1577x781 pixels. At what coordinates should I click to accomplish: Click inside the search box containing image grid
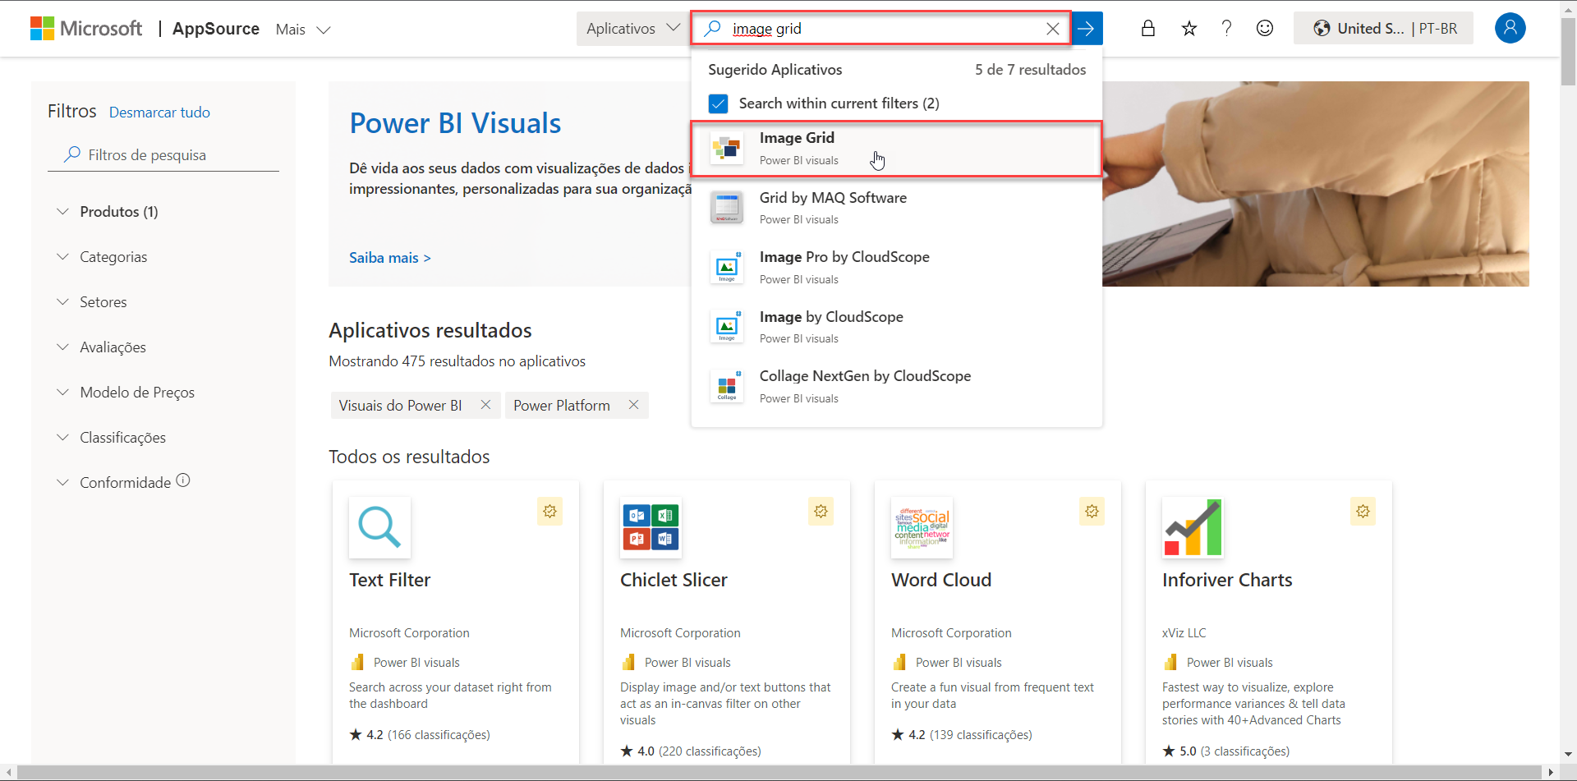[879, 29]
